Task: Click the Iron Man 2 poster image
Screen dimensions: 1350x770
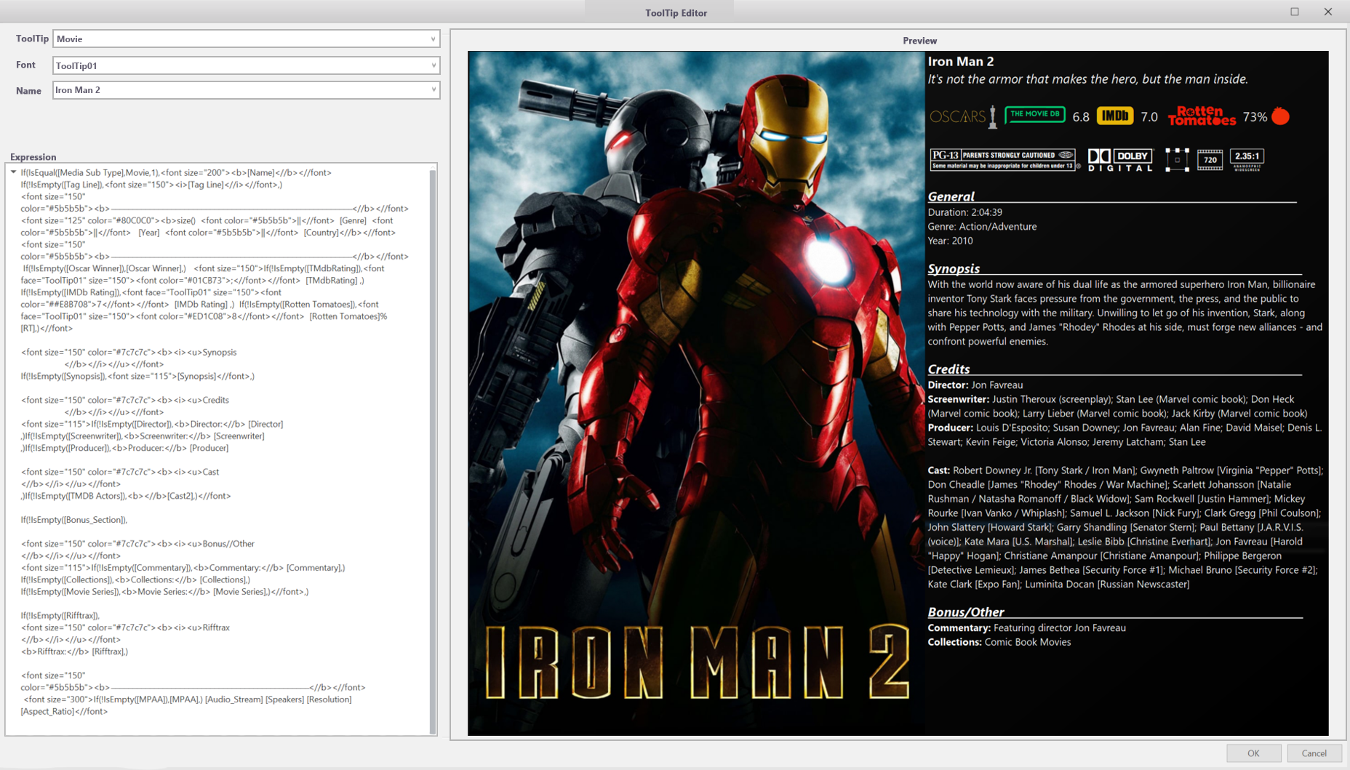Action: click(696, 393)
